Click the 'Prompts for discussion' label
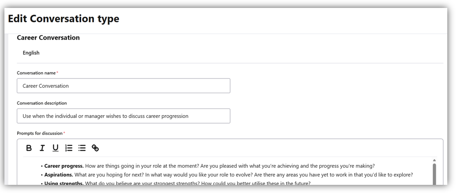457x195 pixels. (x=40, y=133)
